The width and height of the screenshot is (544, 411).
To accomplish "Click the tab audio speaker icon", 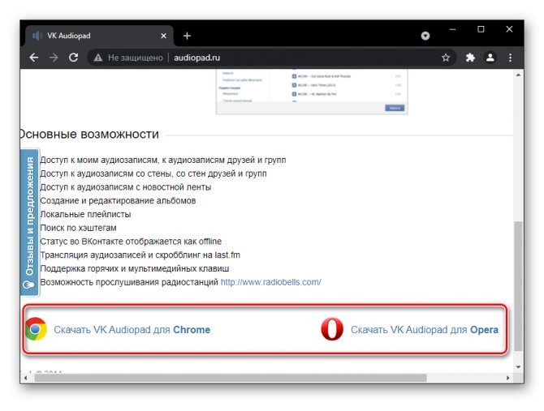I will 37,36.
